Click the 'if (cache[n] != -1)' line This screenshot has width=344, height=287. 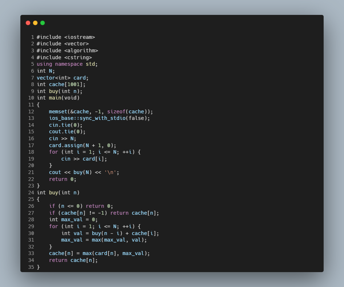coord(104,213)
